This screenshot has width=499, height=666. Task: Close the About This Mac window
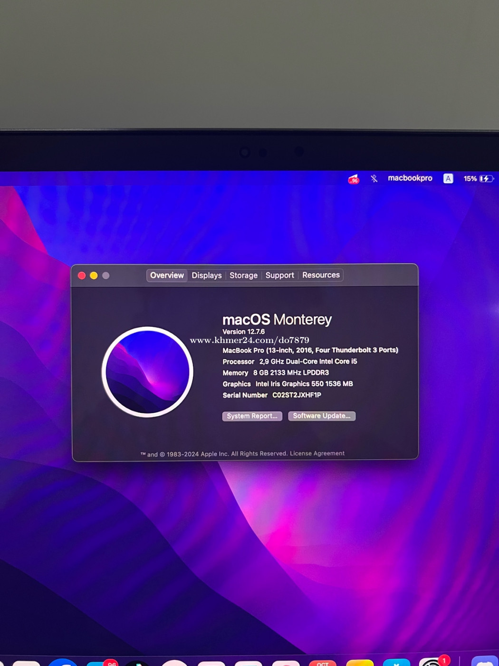[82, 276]
